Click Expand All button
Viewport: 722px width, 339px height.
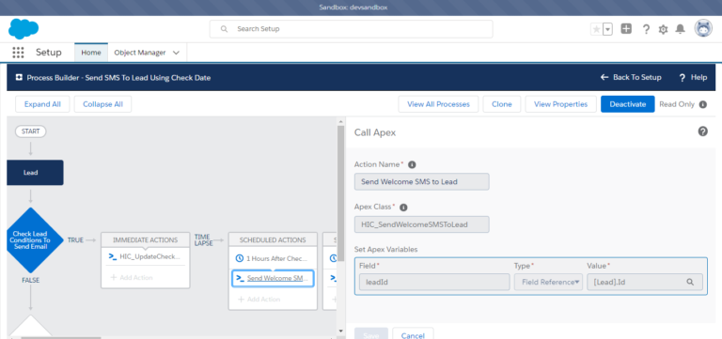(42, 104)
